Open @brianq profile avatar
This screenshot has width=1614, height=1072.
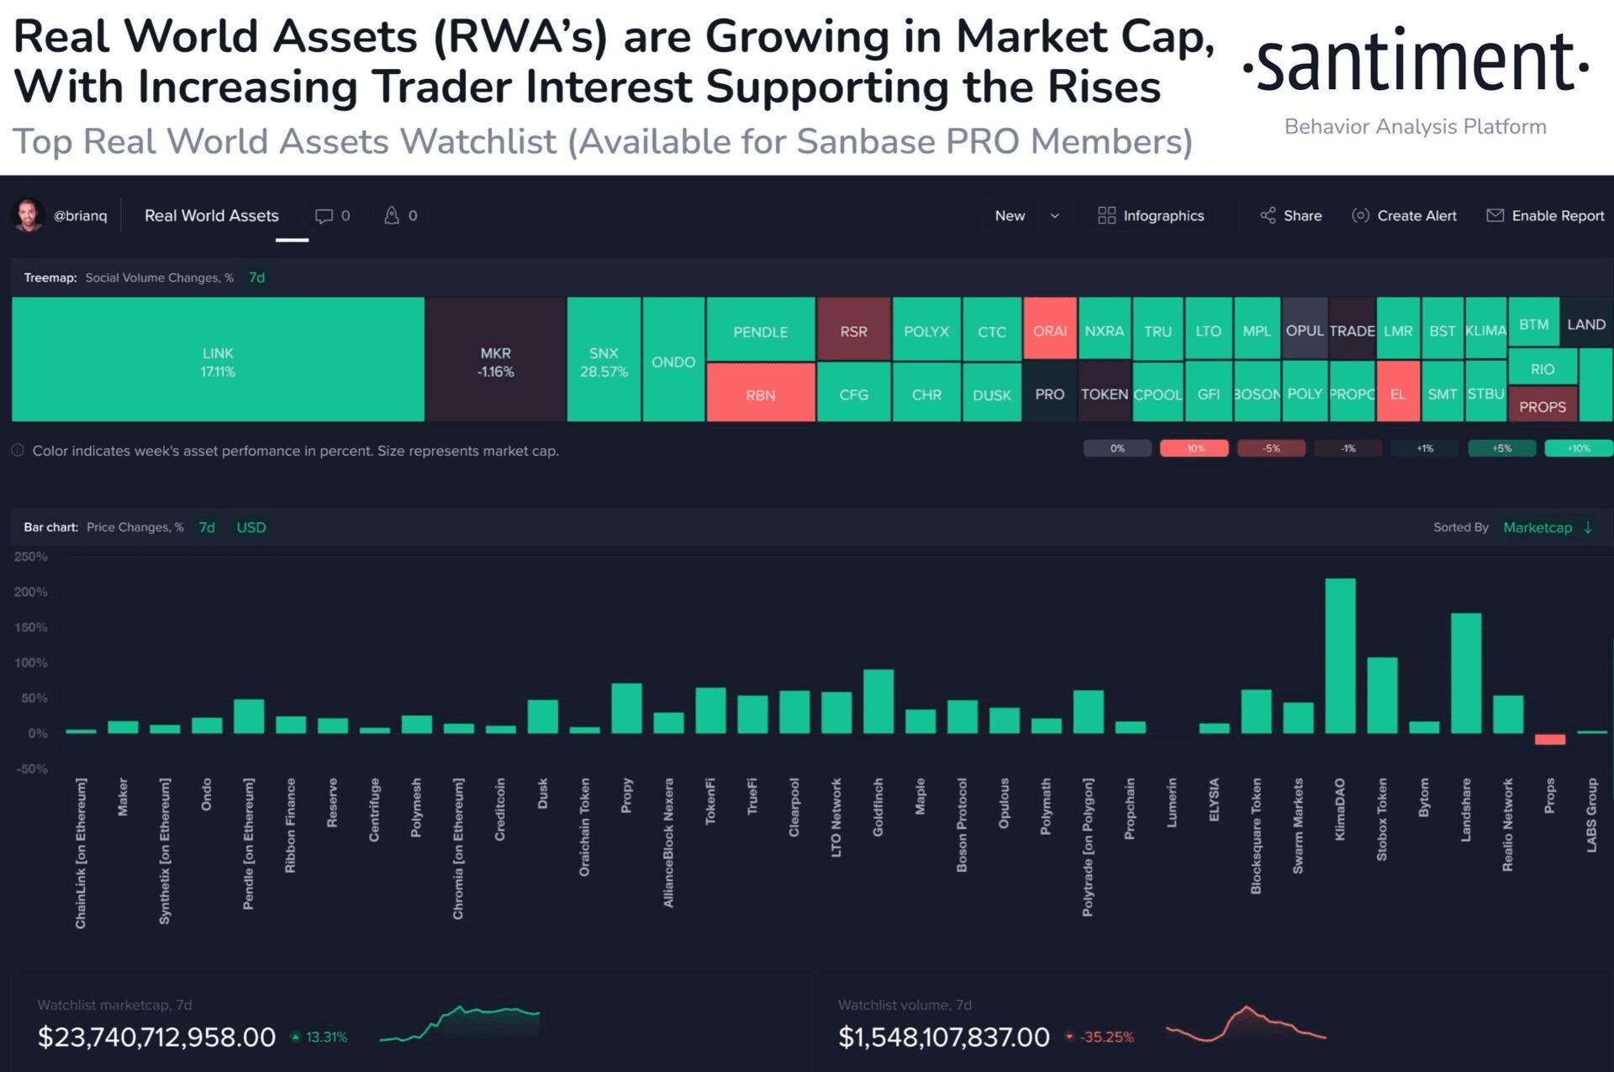click(x=29, y=215)
